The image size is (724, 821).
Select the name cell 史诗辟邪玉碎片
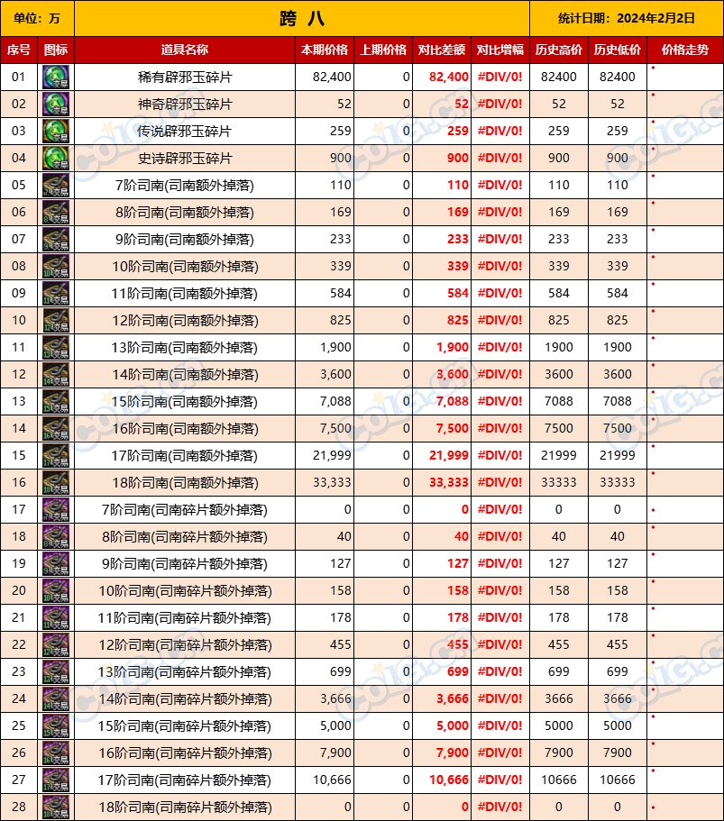[x=185, y=158]
